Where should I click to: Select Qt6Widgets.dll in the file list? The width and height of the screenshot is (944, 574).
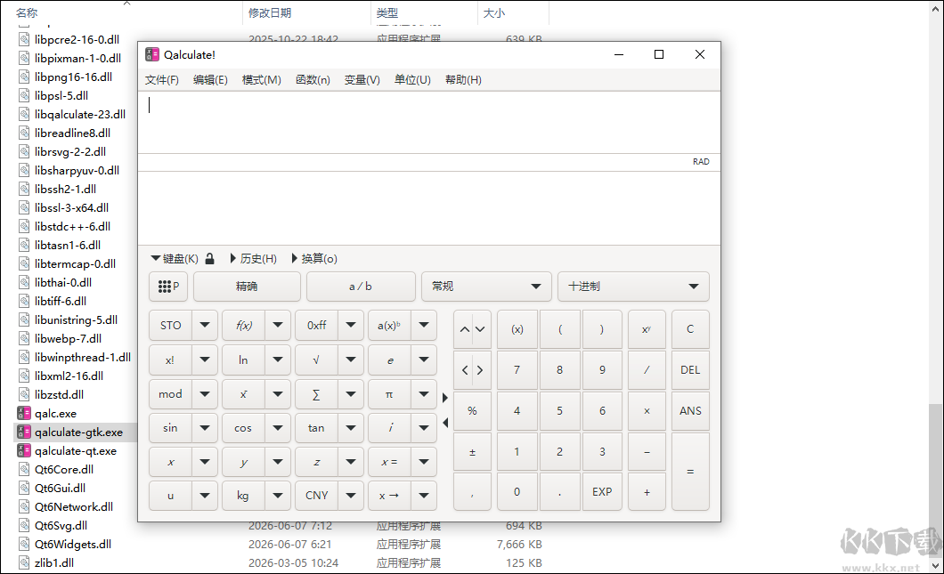[73, 544]
